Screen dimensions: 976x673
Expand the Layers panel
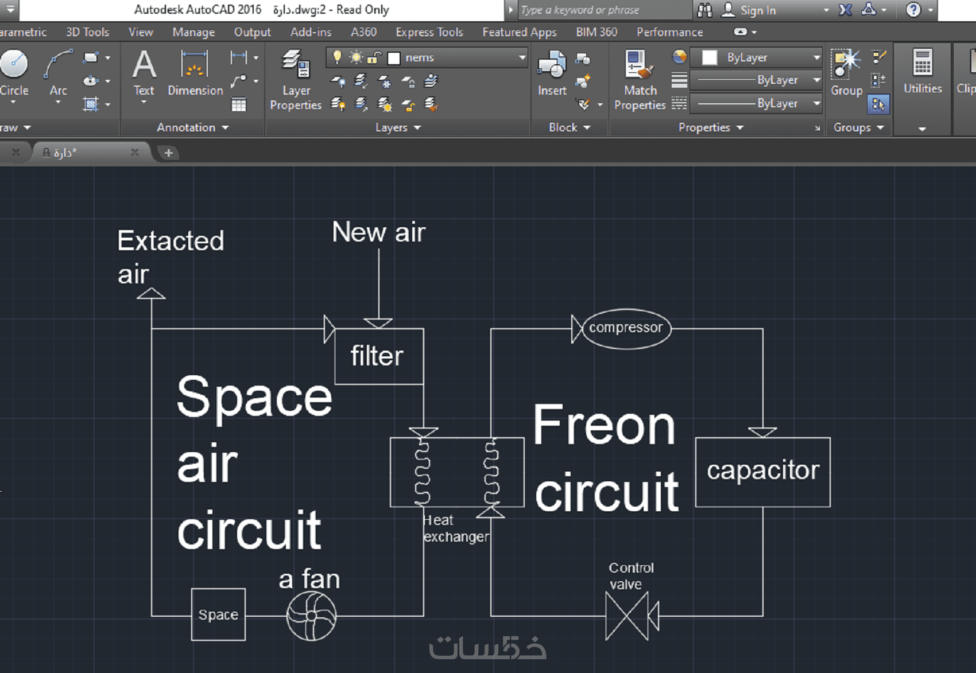(398, 127)
